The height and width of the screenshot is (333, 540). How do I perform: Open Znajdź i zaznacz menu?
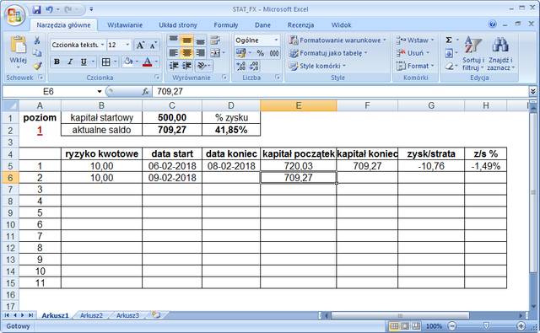coord(500,54)
